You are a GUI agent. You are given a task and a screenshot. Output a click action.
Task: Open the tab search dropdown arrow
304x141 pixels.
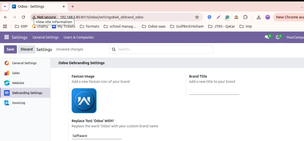(5, 6)
